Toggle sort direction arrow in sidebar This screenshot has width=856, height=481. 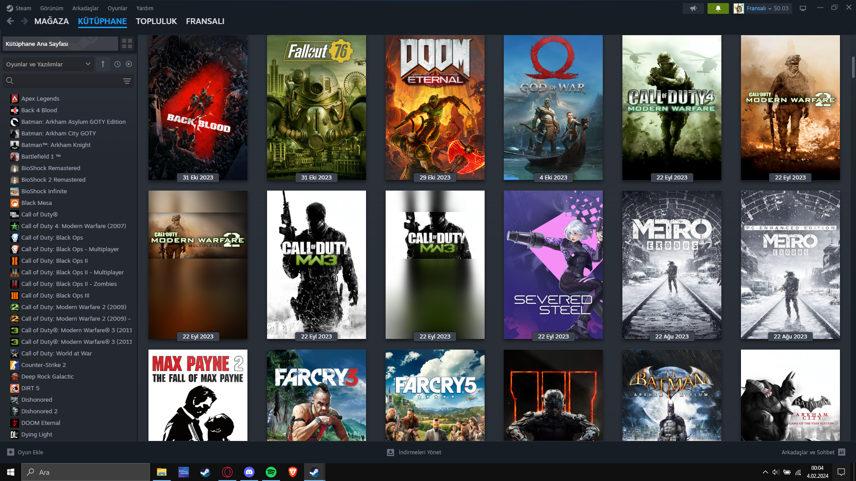click(x=103, y=64)
